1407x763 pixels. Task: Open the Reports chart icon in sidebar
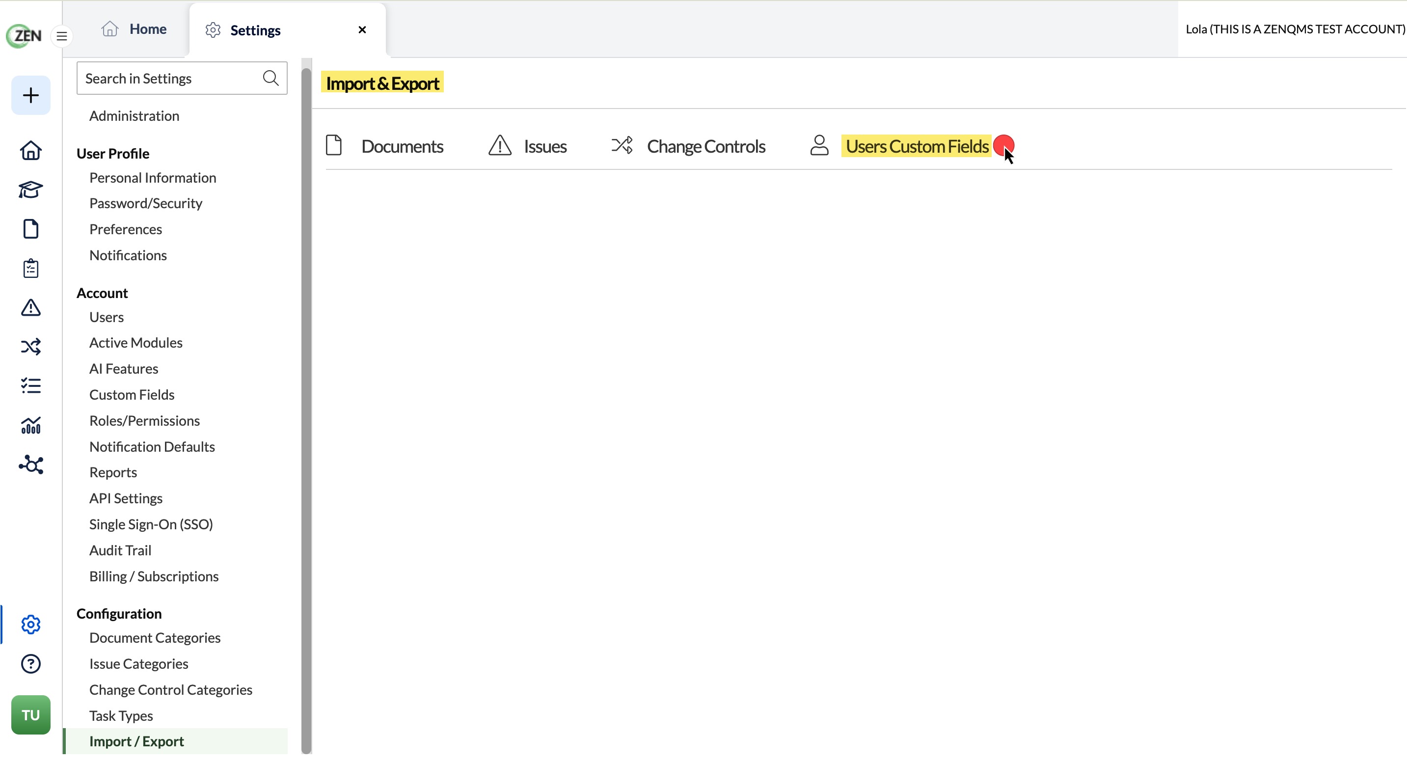point(30,426)
